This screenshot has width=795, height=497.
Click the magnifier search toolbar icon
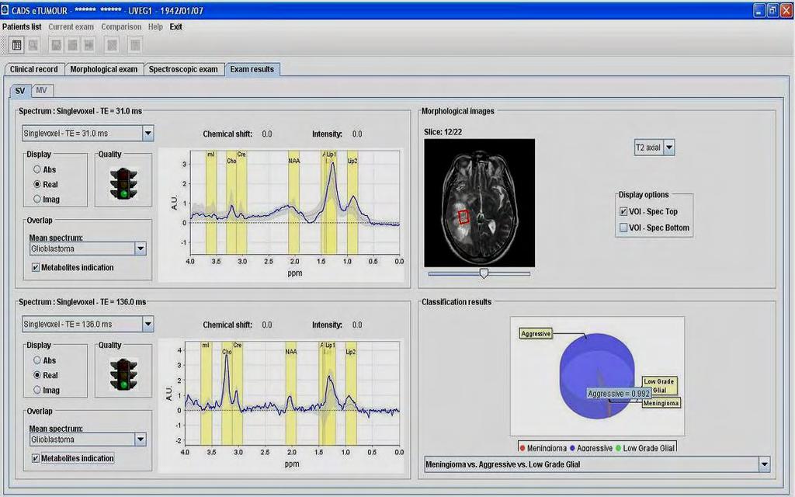tap(33, 46)
